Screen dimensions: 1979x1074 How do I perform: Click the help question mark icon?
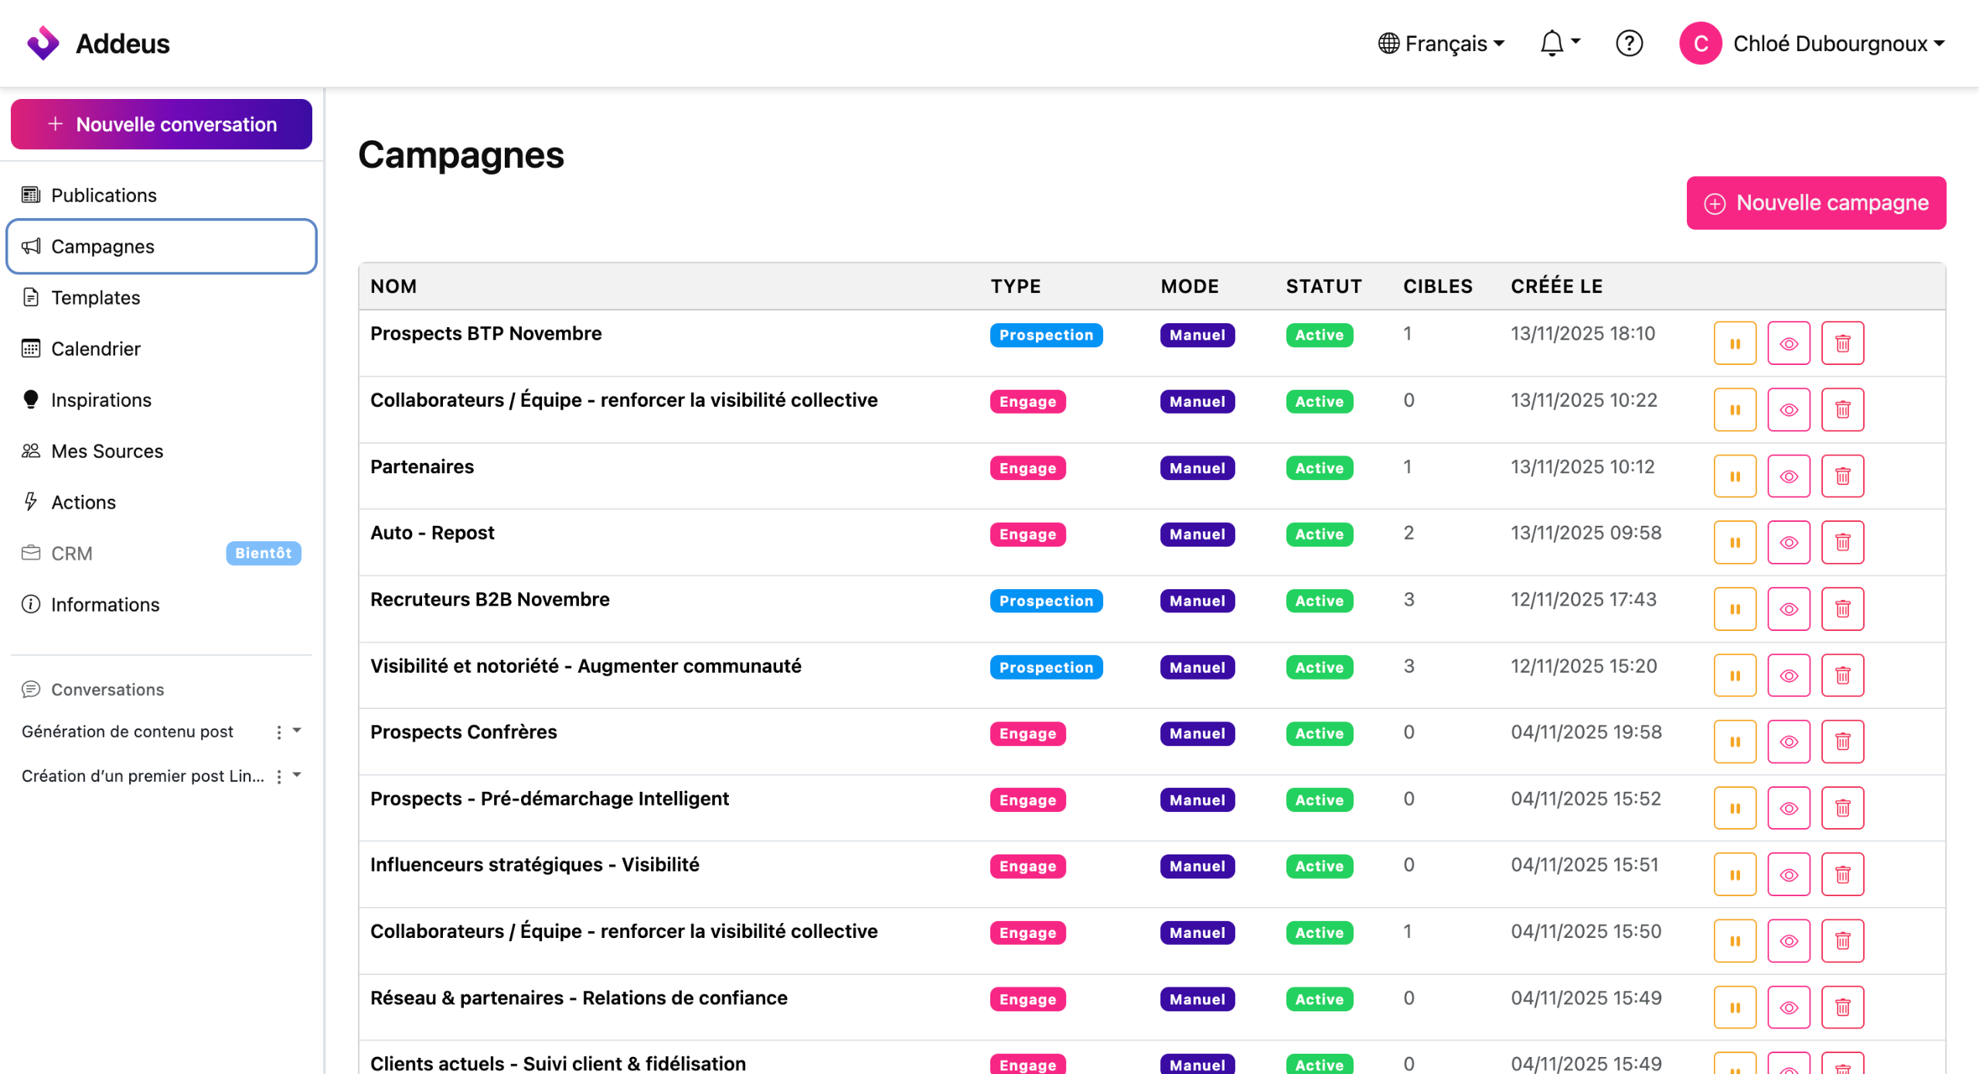point(1629,43)
